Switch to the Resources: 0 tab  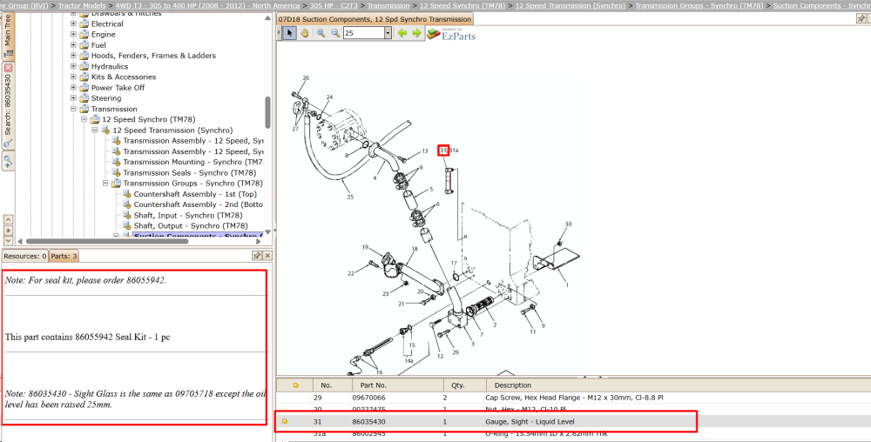[25, 256]
